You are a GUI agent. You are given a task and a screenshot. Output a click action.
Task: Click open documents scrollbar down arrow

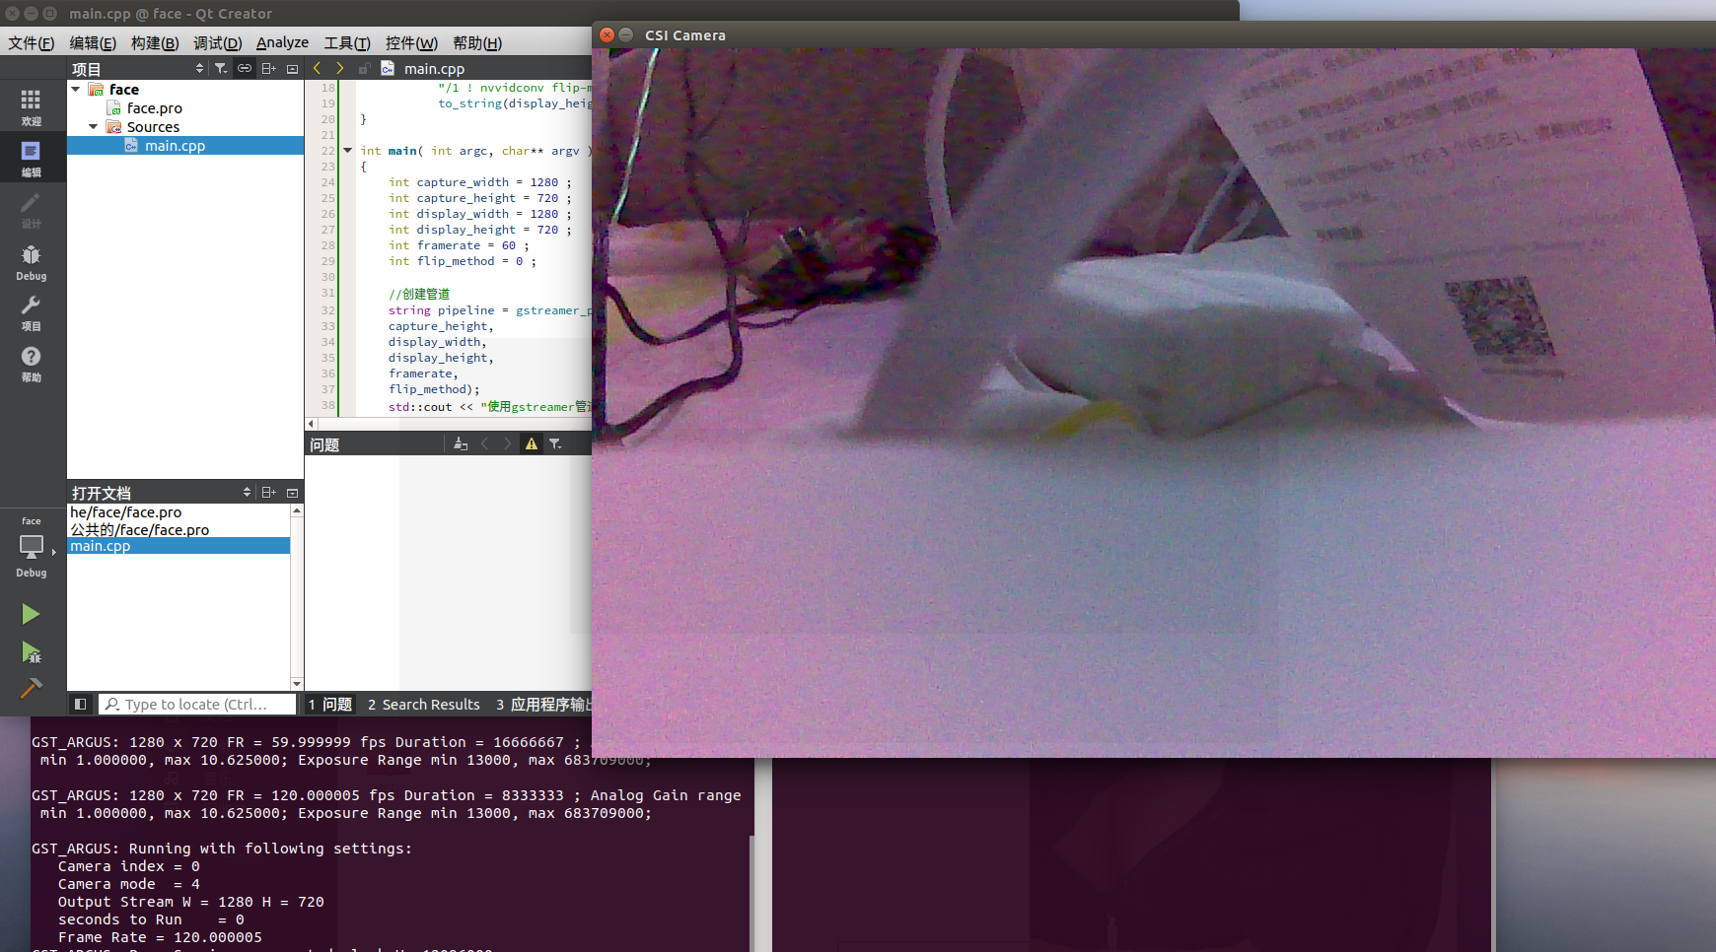(297, 684)
